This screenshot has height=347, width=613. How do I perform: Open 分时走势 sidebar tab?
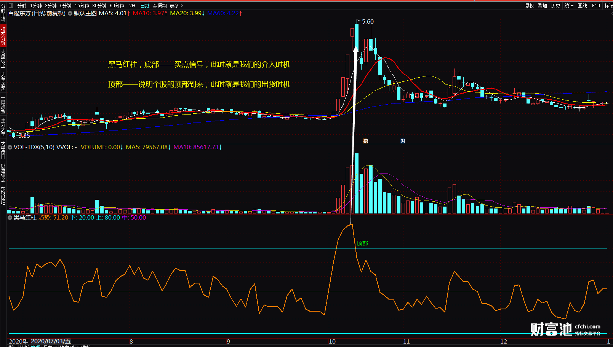click(x=3, y=13)
